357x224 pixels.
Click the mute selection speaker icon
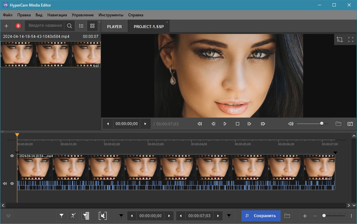[x=102, y=216]
